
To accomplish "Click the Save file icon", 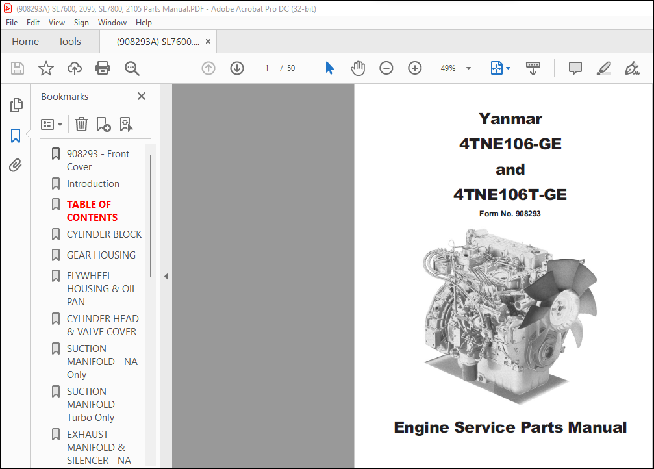I will (18, 68).
